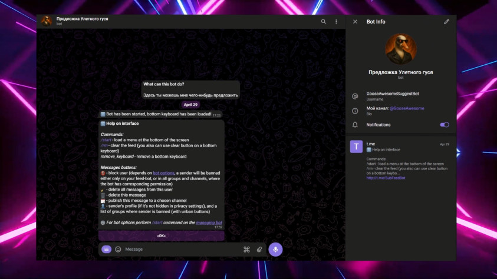Click the pencil edit icon in Bot Info
The image size is (497, 279).
coord(446,22)
